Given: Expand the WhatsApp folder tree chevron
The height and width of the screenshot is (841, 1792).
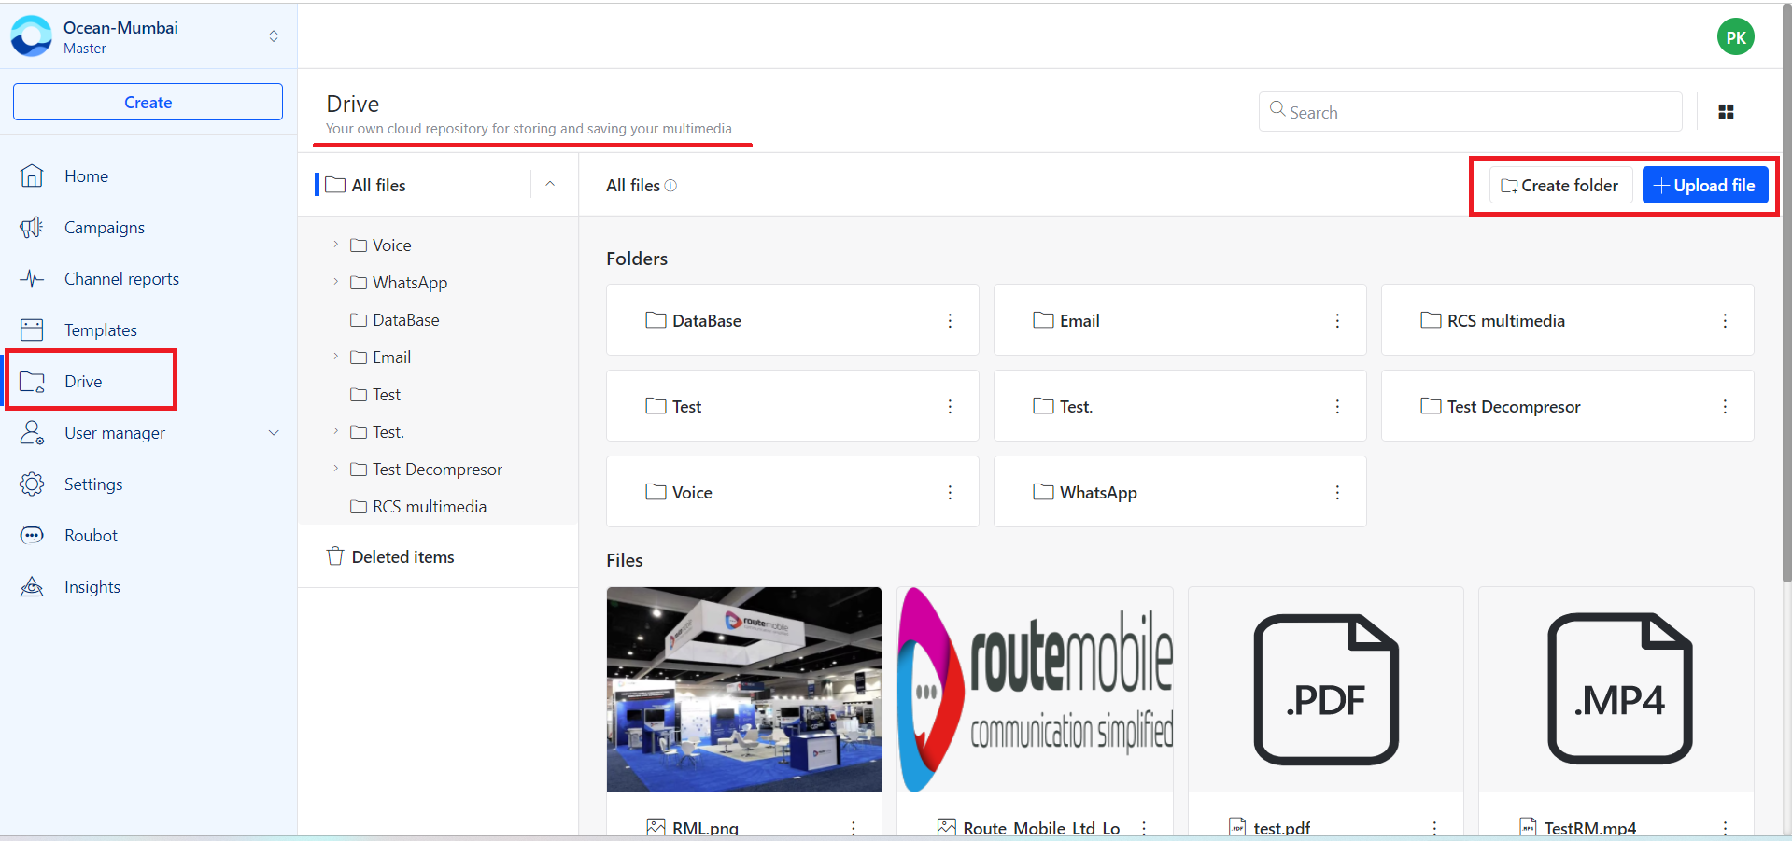Looking at the screenshot, I should tap(335, 282).
